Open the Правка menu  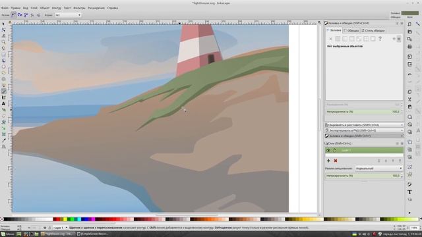16,8
